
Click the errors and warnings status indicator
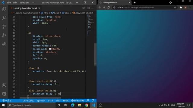point(7,101)
